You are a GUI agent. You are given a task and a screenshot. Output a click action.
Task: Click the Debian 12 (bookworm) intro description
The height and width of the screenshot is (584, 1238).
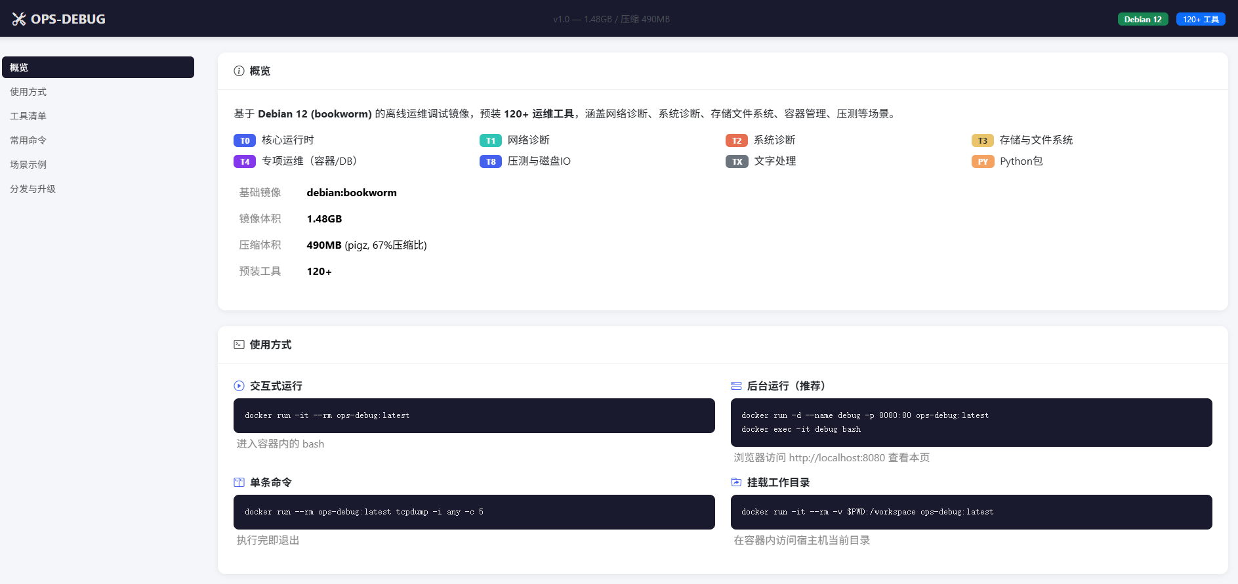[566, 114]
